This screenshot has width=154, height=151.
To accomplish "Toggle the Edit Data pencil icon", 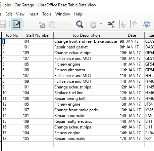I will [x=16, y=24].
